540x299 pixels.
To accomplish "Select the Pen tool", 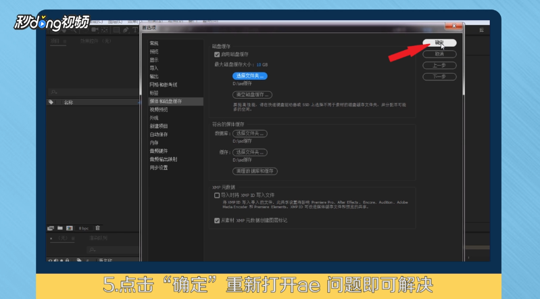I will pyautogui.click(x=126, y=30).
